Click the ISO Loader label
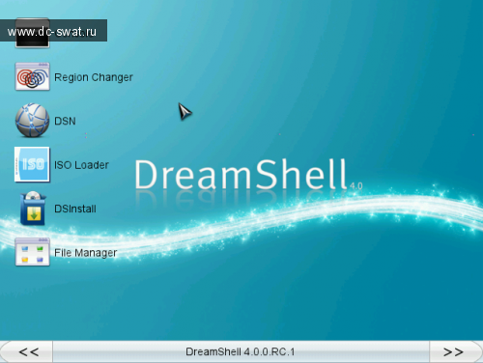Screen dimensions: 483x363 click(x=81, y=165)
